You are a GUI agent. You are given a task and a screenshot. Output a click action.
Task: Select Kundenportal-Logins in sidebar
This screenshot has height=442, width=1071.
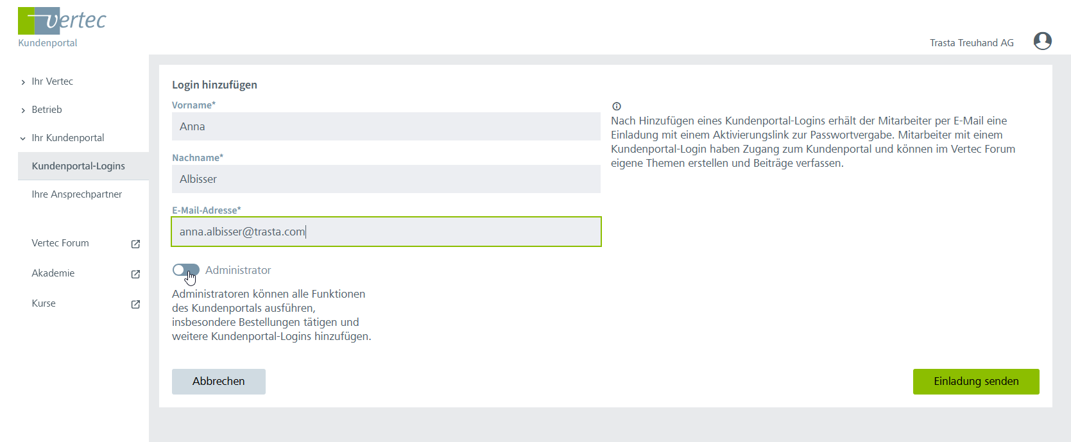point(83,166)
